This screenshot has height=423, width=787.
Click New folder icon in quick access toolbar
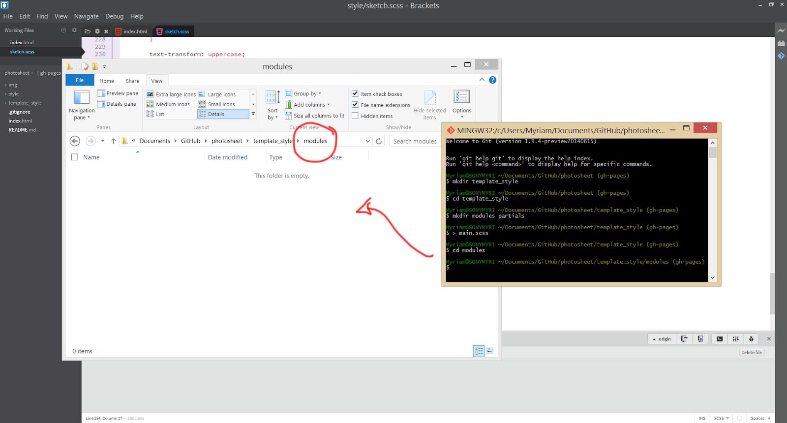[x=95, y=66]
